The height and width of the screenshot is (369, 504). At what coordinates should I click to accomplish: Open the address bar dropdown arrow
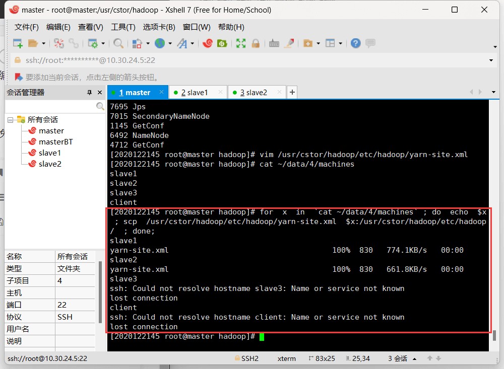click(491, 60)
